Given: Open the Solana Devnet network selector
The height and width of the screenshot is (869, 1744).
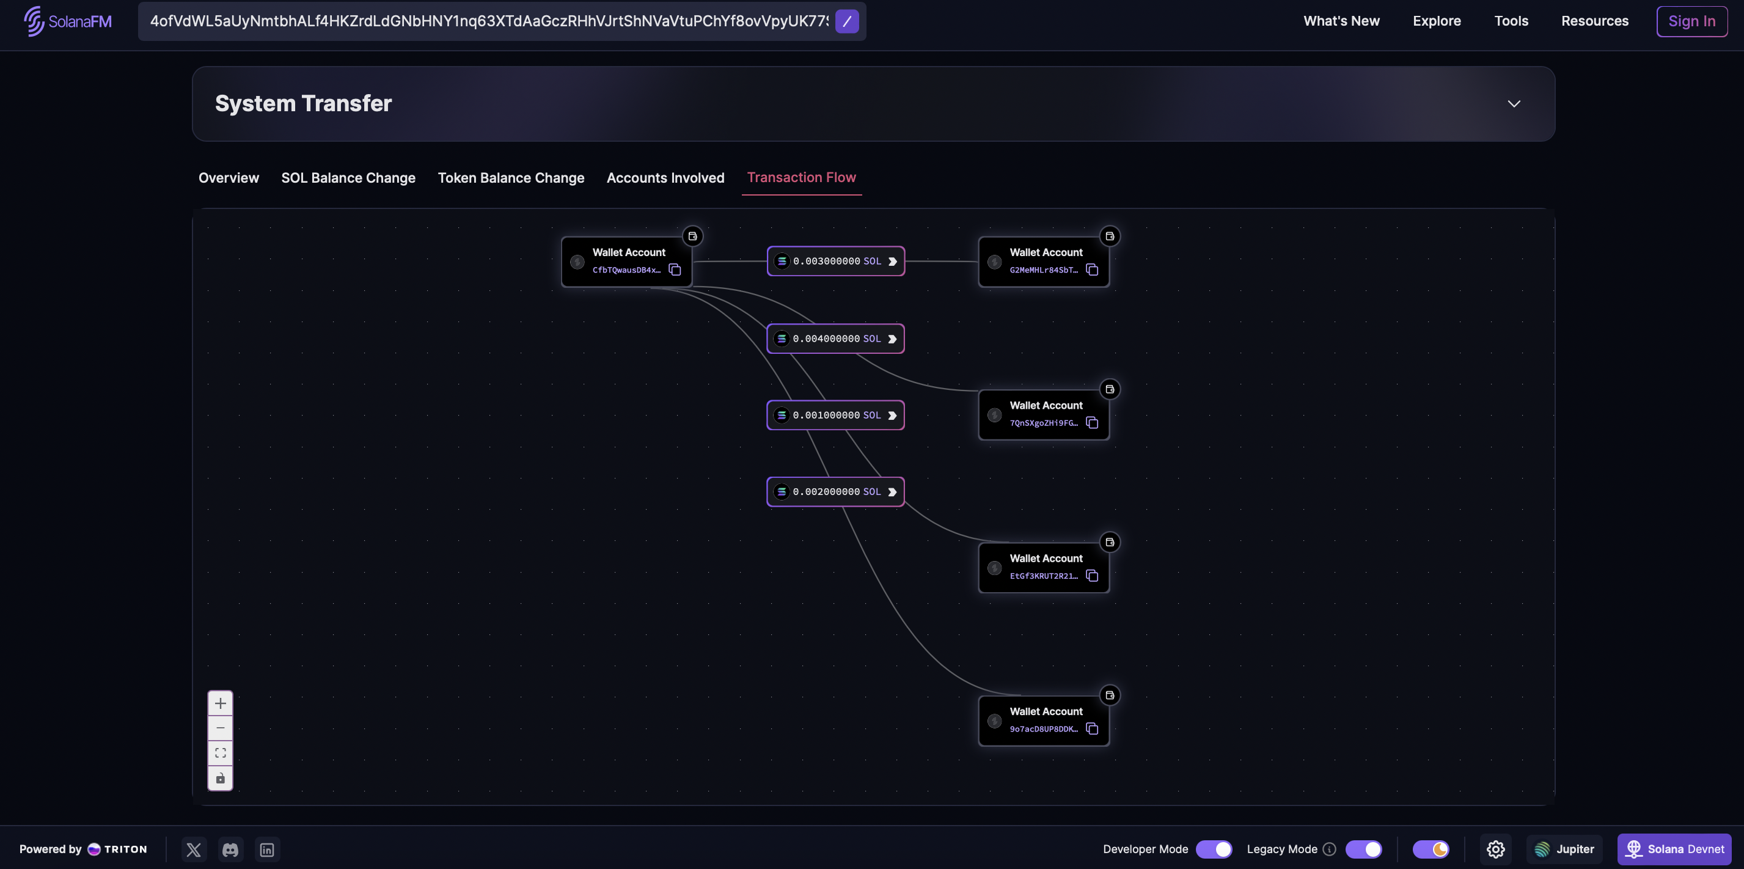Looking at the screenshot, I should point(1674,849).
